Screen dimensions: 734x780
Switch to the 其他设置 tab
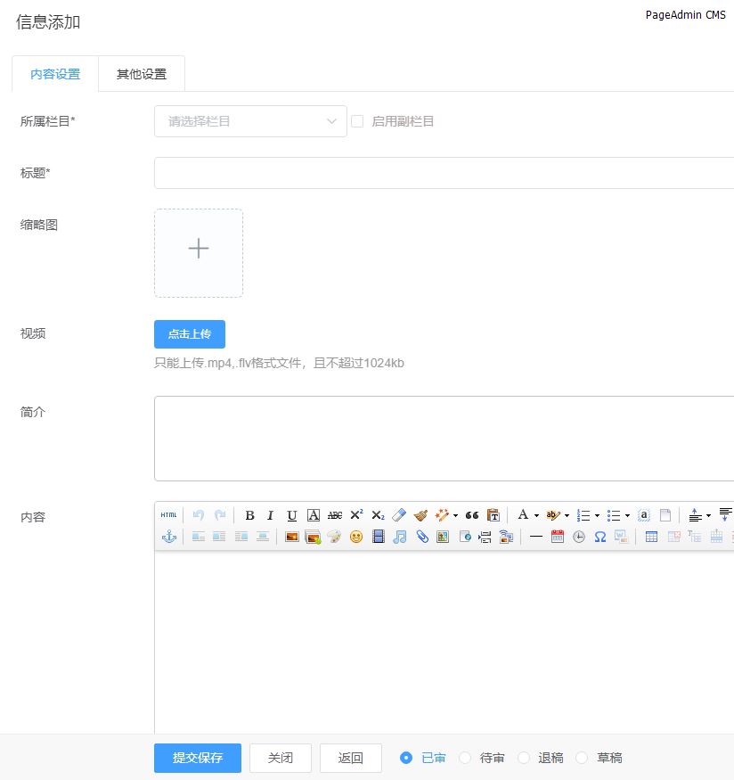[142, 74]
